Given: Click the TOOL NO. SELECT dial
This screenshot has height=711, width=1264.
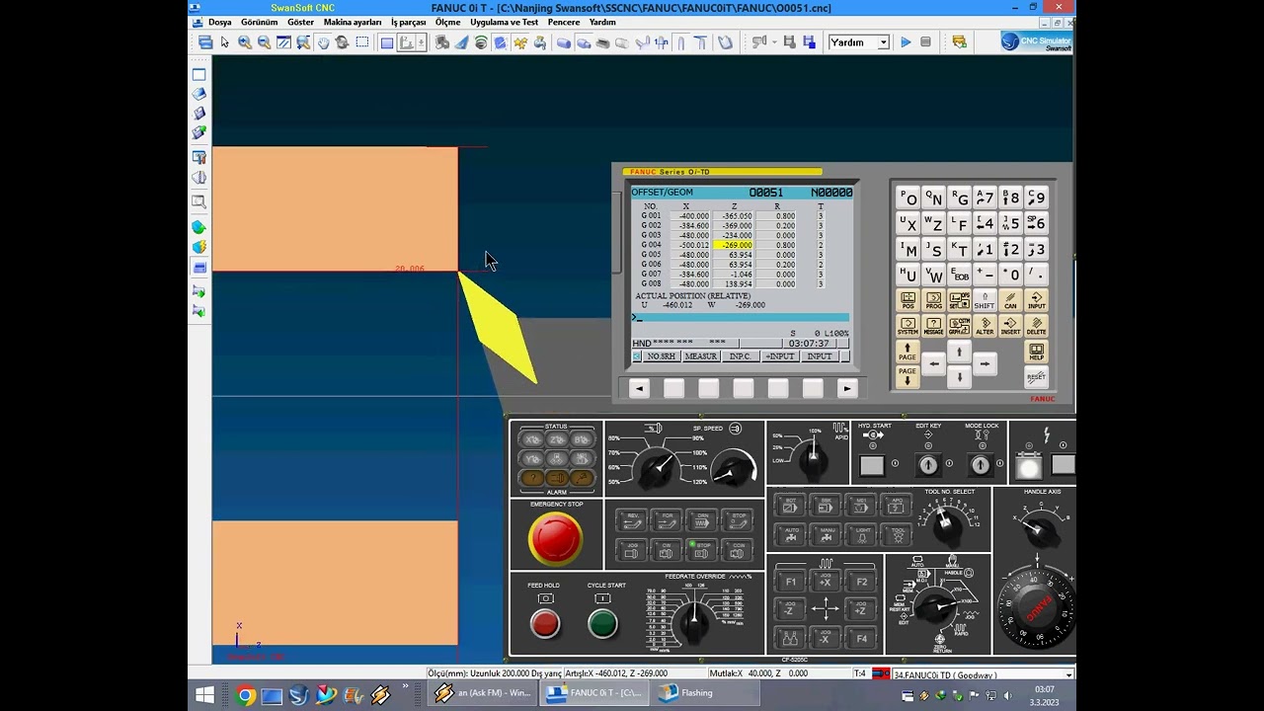Looking at the screenshot, I should tap(946, 524).
